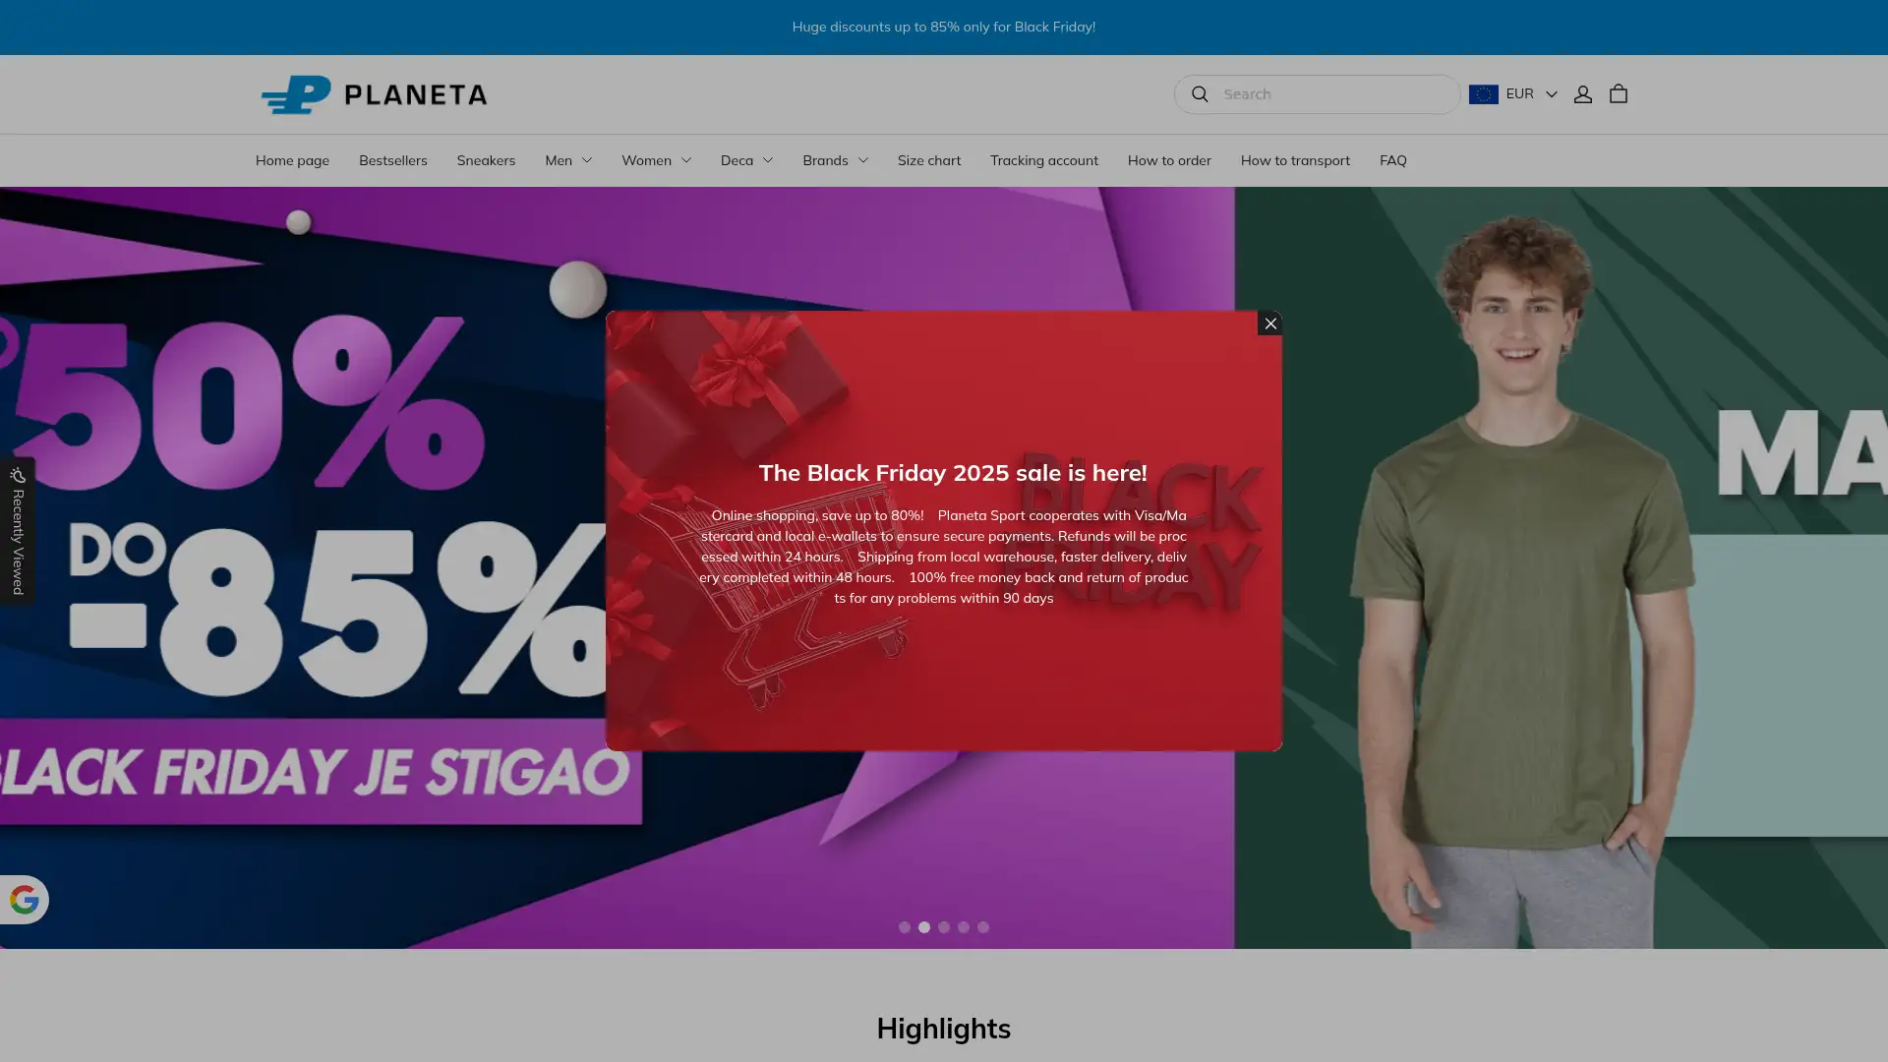Expand the Brands menu dropdown

click(835, 160)
